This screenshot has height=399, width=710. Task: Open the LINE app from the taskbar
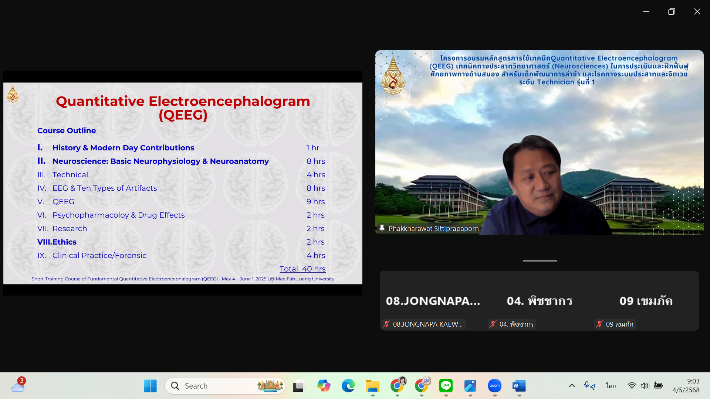tap(446, 386)
